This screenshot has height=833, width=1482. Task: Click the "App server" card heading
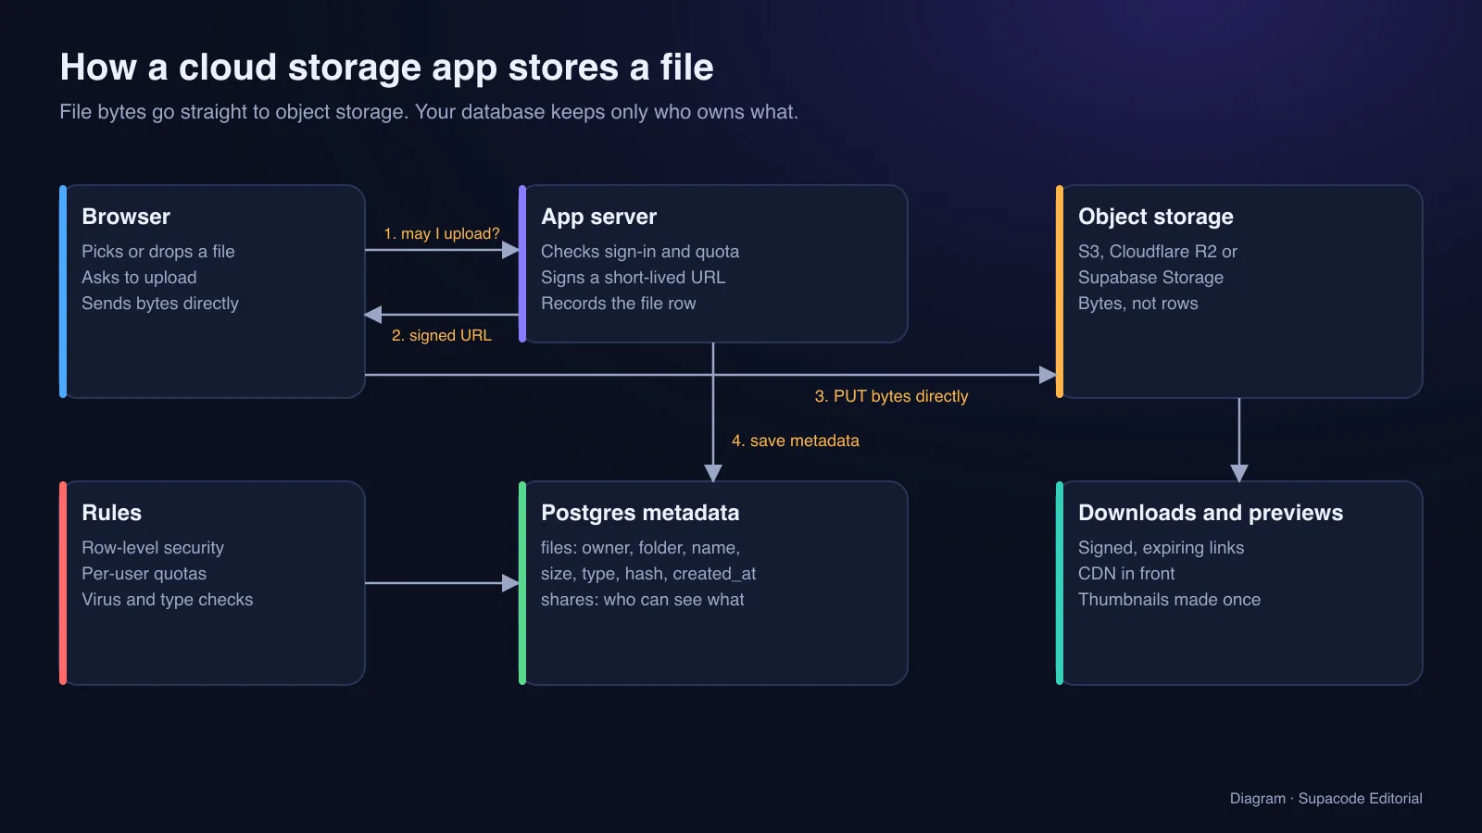598,217
